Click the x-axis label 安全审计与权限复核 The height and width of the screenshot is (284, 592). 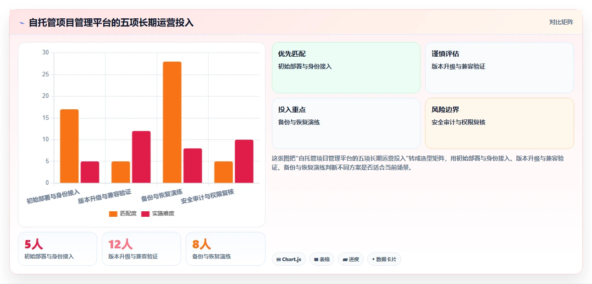coord(207,197)
